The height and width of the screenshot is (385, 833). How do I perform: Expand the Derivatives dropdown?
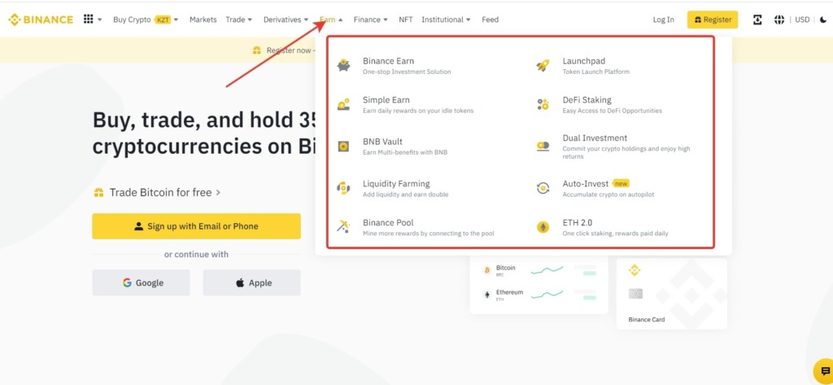pos(286,20)
